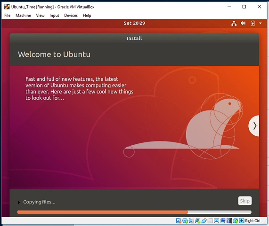Click the display settings status icon

[216, 221]
